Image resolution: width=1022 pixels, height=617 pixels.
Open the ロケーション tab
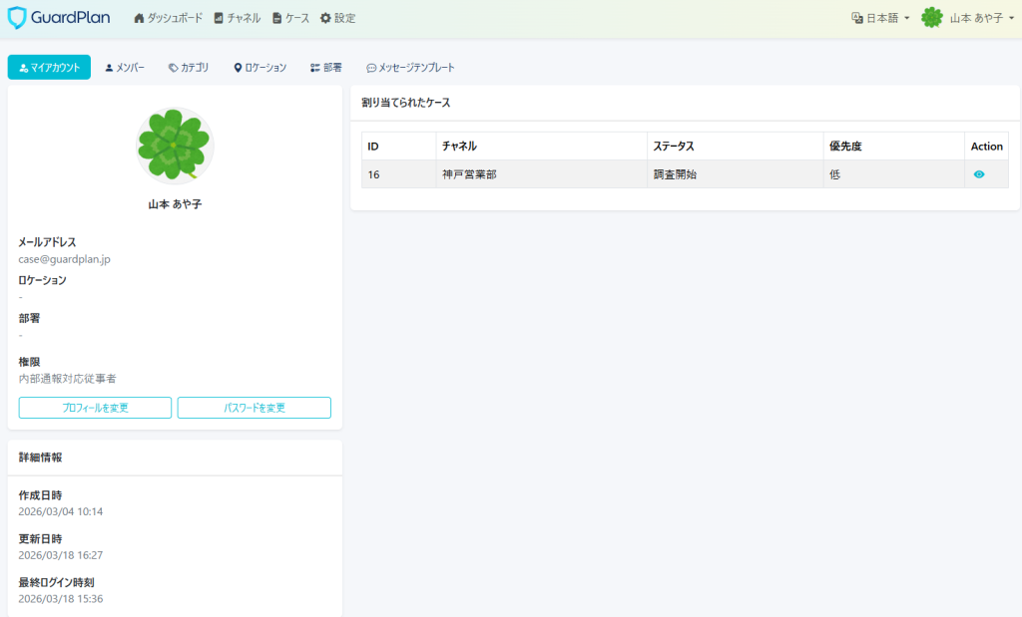coord(260,67)
